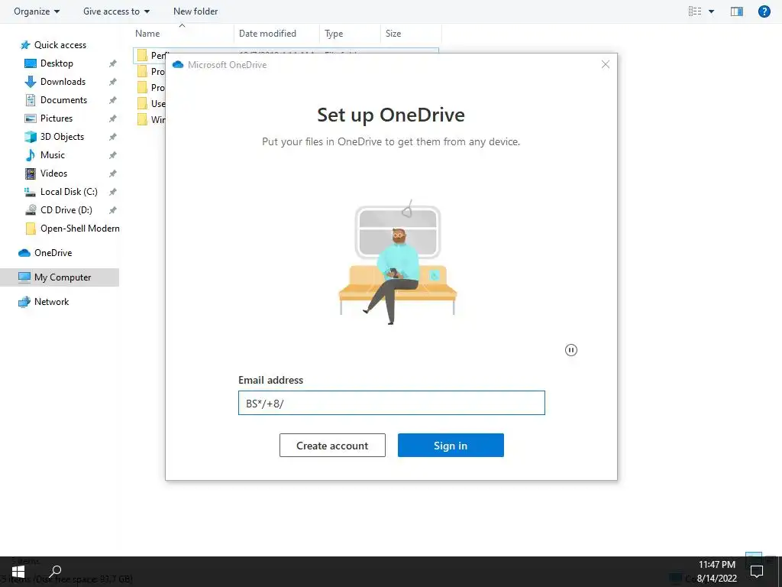Open the Give access to dropdown
This screenshot has width=782, height=587.
[116, 11]
